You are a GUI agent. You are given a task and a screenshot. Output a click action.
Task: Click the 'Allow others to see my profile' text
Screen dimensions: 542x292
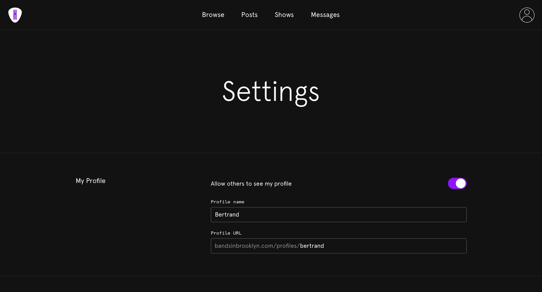(251, 184)
